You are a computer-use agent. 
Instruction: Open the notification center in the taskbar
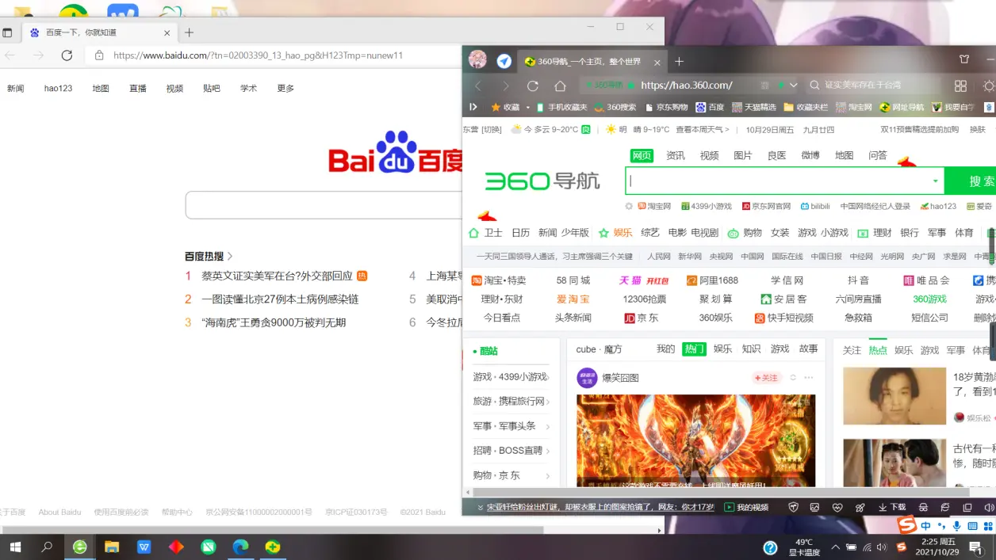[x=975, y=547]
